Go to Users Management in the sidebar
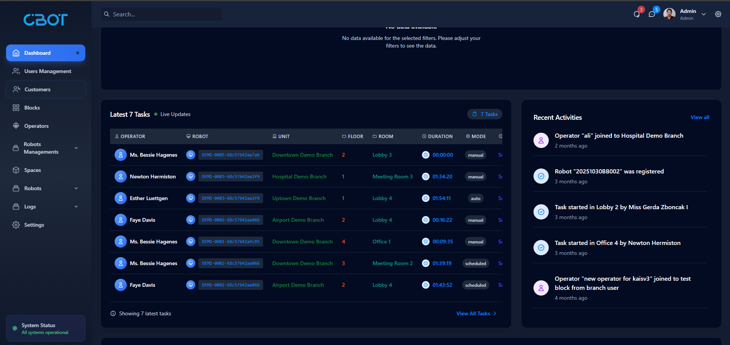Image resolution: width=730 pixels, height=345 pixels. click(x=47, y=71)
